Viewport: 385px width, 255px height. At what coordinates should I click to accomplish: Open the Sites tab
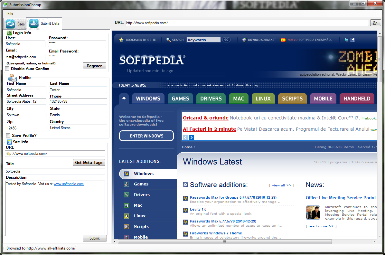pyautogui.click(x=15, y=24)
